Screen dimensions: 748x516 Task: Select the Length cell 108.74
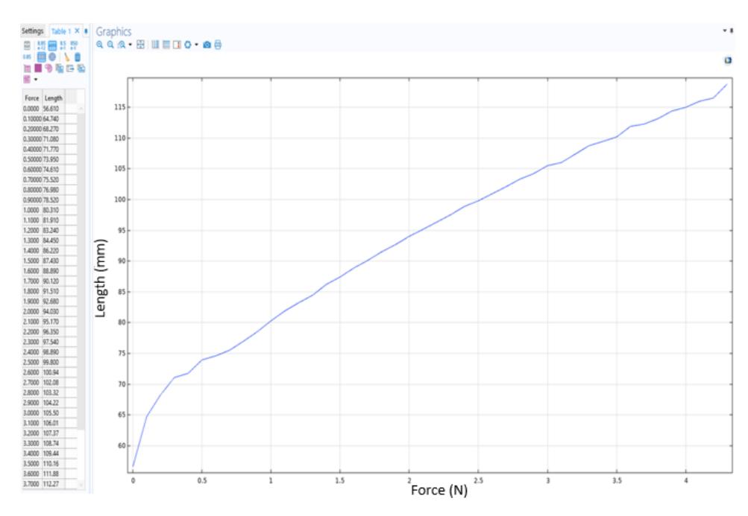[54, 443]
